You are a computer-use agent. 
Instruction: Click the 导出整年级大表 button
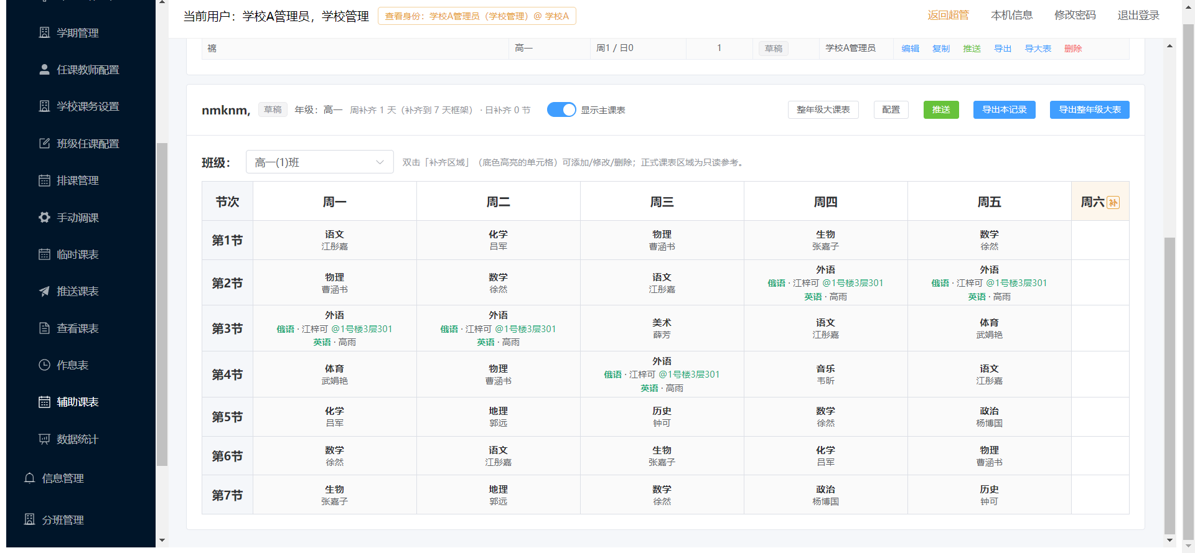[1089, 109]
